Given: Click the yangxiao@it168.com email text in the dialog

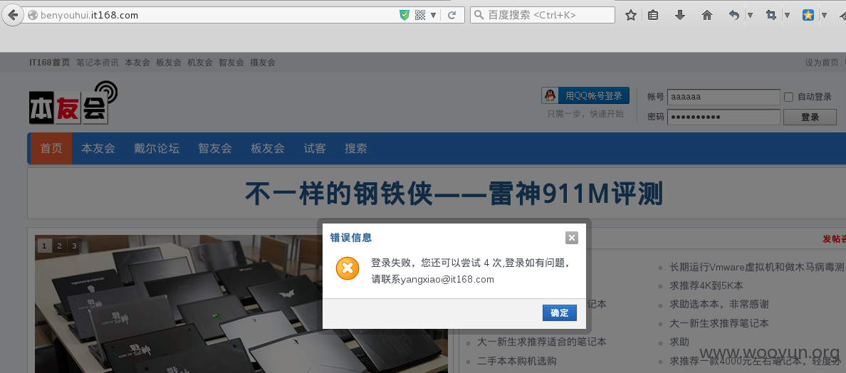Looking at the screenshot, I should click(447, 279).
